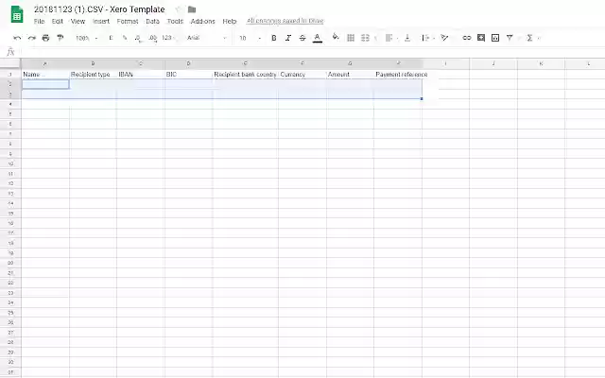Screen dimensions: 605x378
Task: Open the text wrapping dropdown
Action: point(427,38)
